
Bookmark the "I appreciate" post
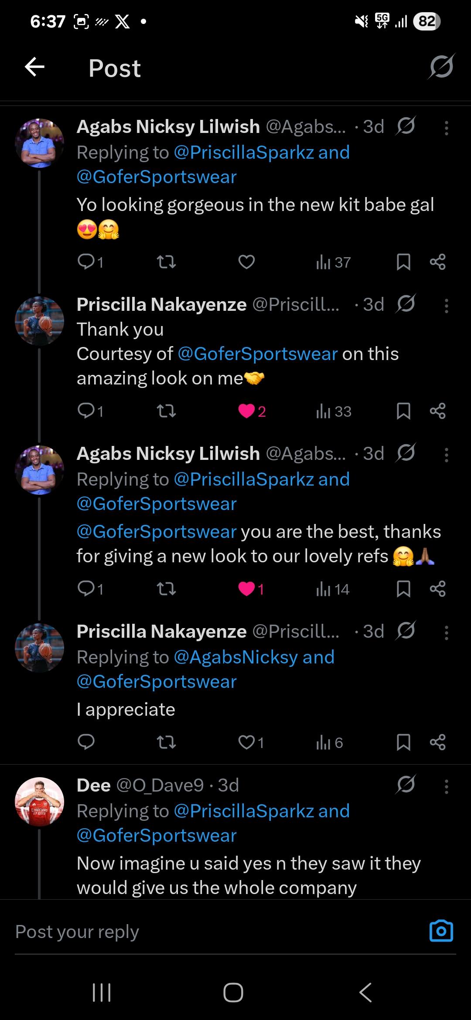click(403, 742)
